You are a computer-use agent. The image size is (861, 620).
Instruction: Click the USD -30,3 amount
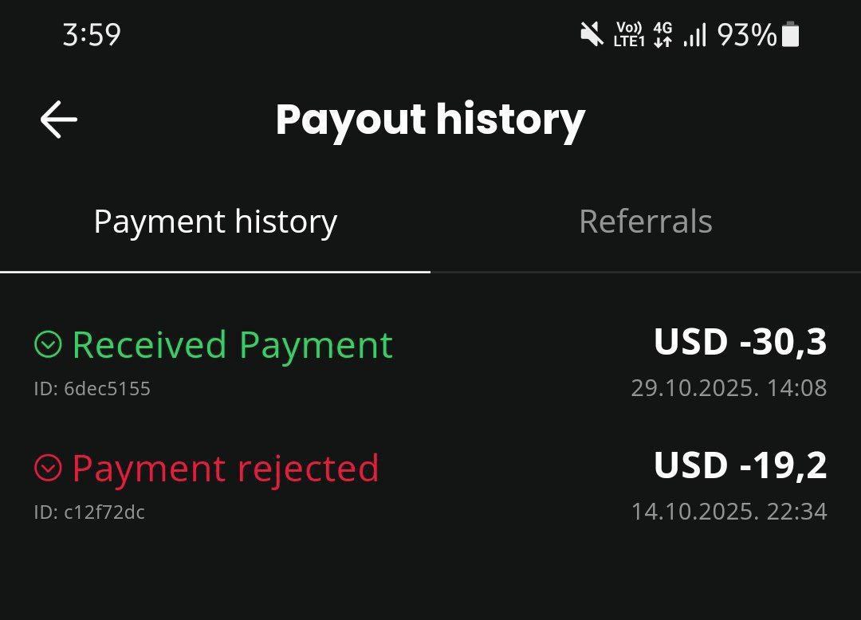point(740,342)
